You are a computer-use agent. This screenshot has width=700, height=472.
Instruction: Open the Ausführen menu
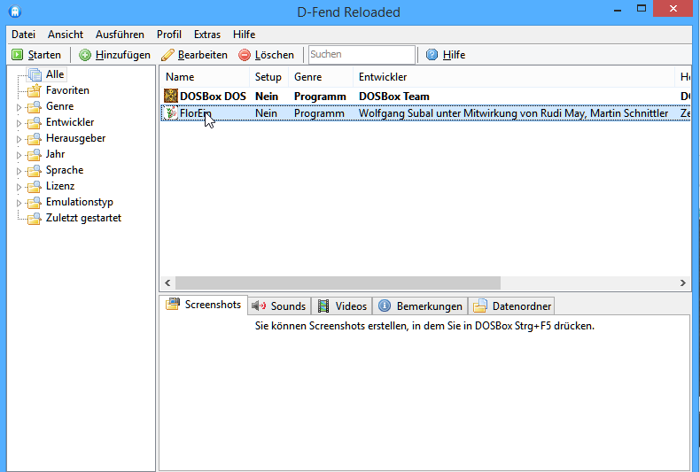tap(120, 35)
